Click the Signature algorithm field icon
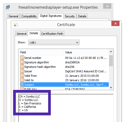This screenshot has height=122, width=124. (x=22, y=62)
